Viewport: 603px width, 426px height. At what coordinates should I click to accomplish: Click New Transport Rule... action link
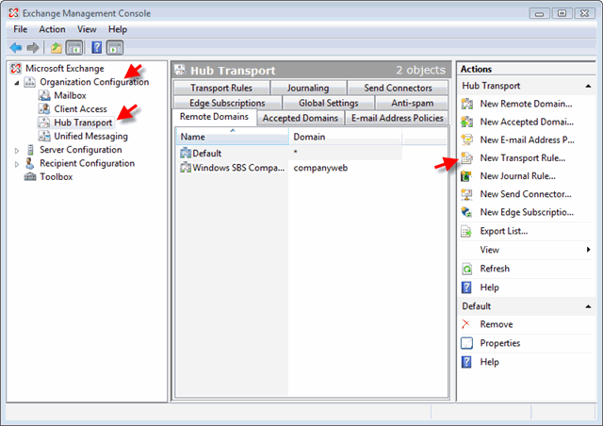click(x=523, y=157)
